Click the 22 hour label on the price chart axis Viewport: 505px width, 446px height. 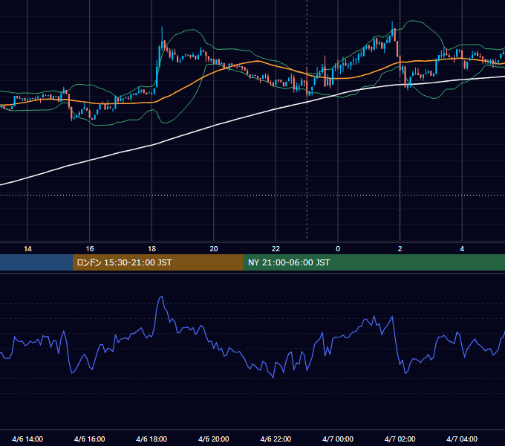276,249
